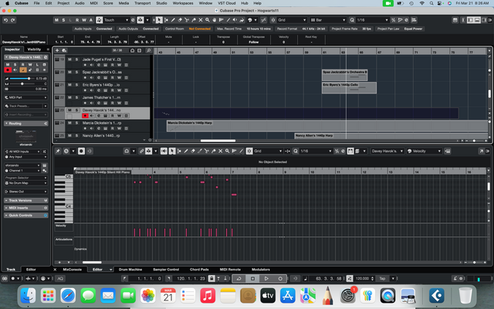
Task: Select the Glue tool in the project toolbar
Action: coord(194,20)
